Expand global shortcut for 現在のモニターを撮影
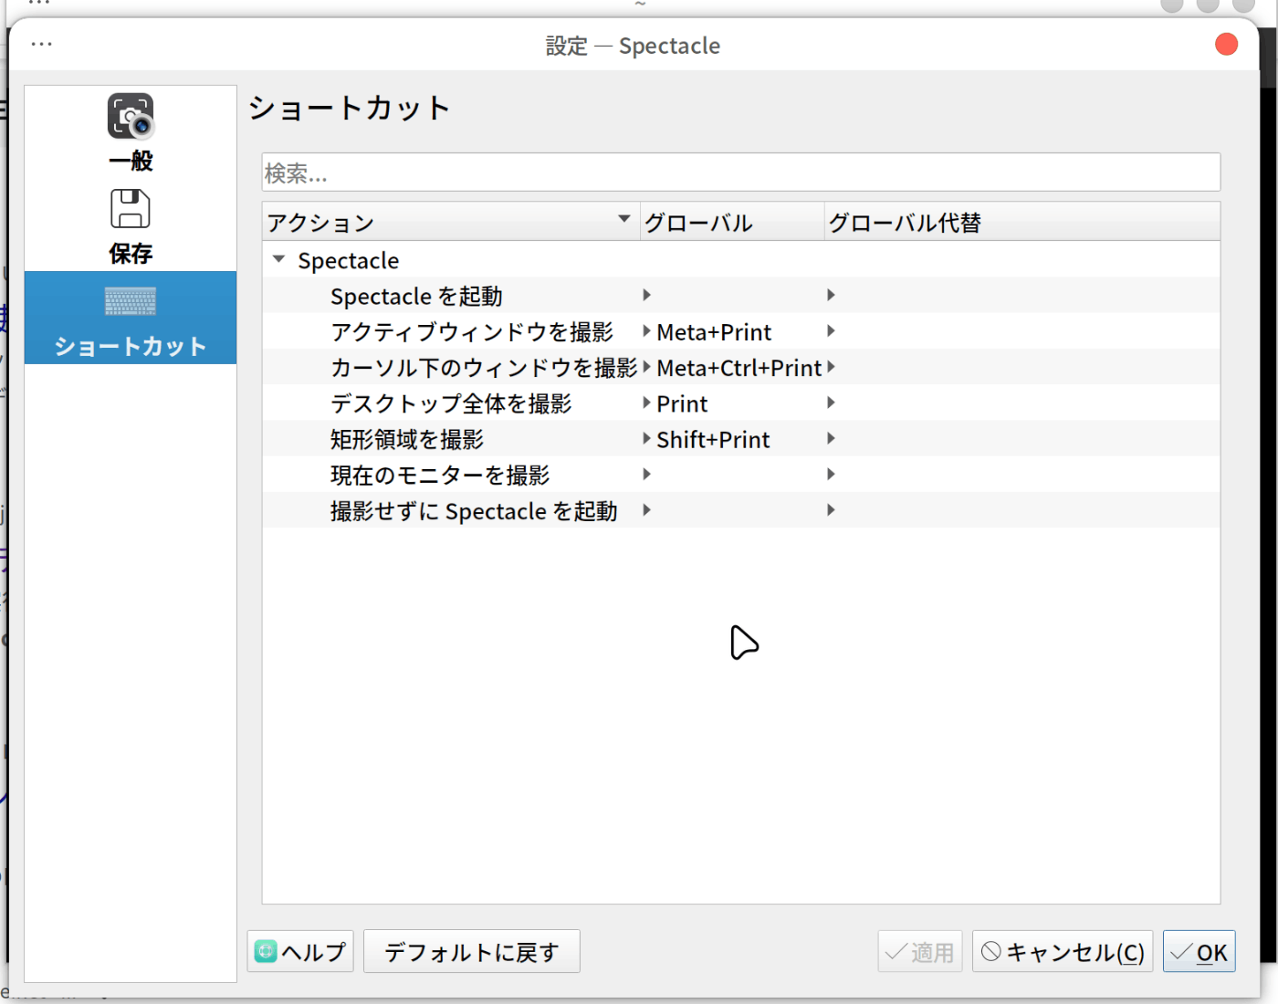The height and width of the screenshot is (1004, 1278). click(646, 474)
